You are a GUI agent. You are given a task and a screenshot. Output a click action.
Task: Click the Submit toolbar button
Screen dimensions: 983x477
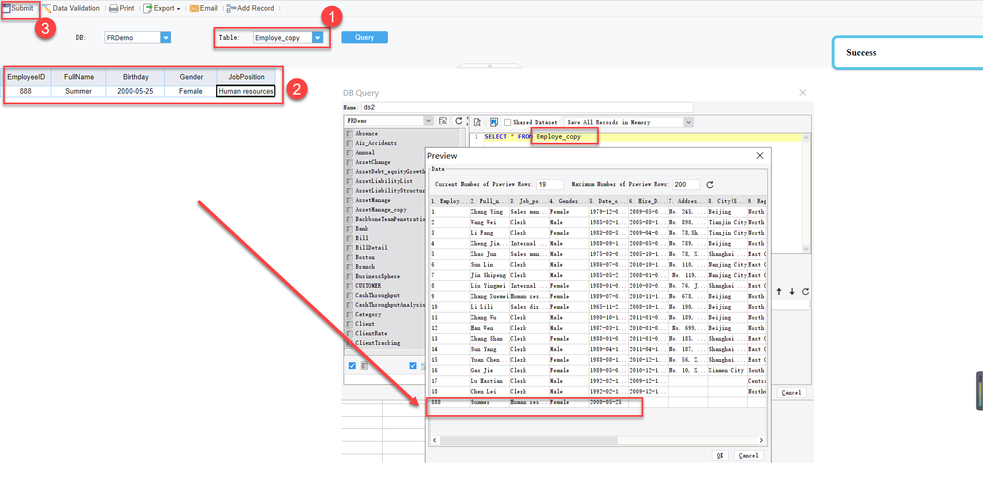18,8
